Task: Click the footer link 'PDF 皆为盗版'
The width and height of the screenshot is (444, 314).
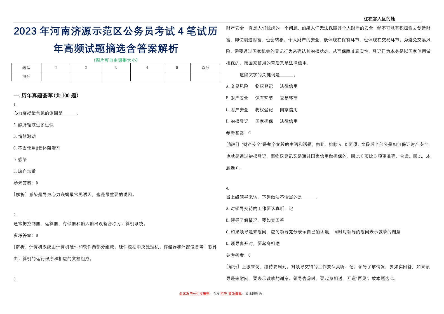Action: point(231,293)
